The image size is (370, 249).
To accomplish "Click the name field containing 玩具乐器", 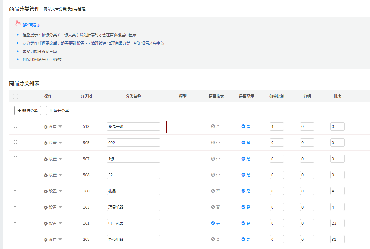I will pyautogui.click(x=133, y=207).
